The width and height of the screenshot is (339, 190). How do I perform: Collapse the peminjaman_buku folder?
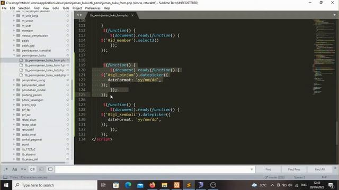point(14,55)
